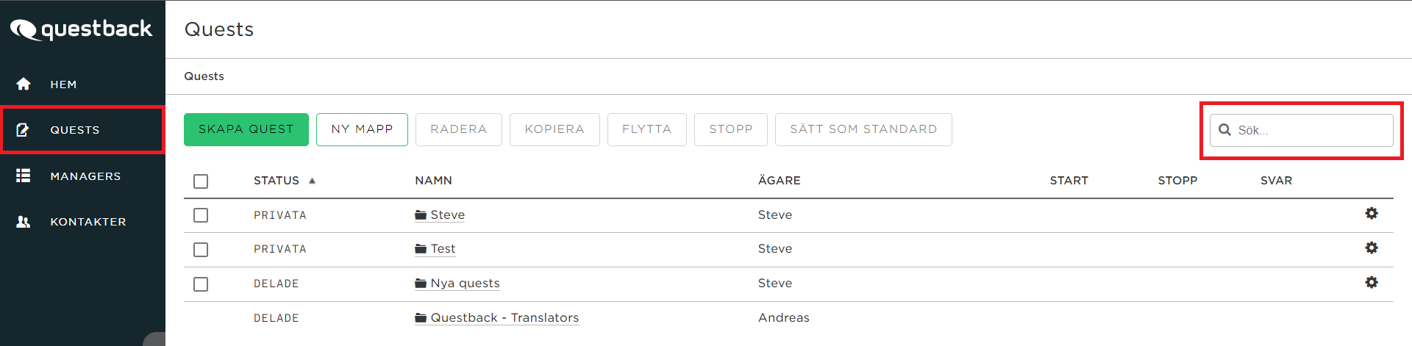The height and width of the screenshot is (346, 1412).
Task: Open Kontakter via the people icon
Action: [x=24, y=221]
